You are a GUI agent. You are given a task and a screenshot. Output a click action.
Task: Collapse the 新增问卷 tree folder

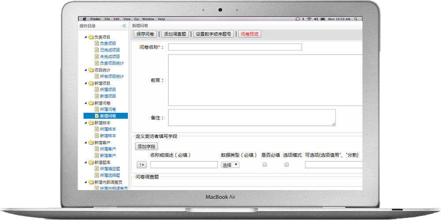(86, 103)
